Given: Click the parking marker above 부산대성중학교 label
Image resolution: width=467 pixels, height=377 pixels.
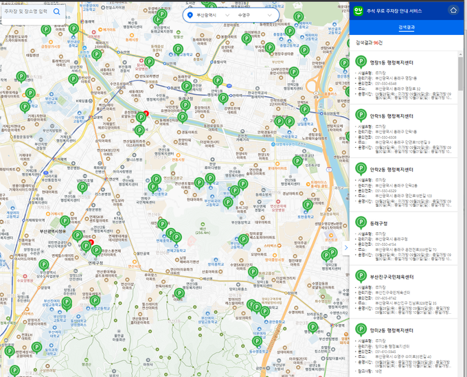Looking at the screenshot, I should (x=73, y=30).
